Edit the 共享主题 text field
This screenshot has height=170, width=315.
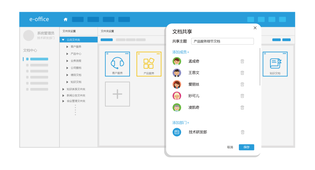222,41
